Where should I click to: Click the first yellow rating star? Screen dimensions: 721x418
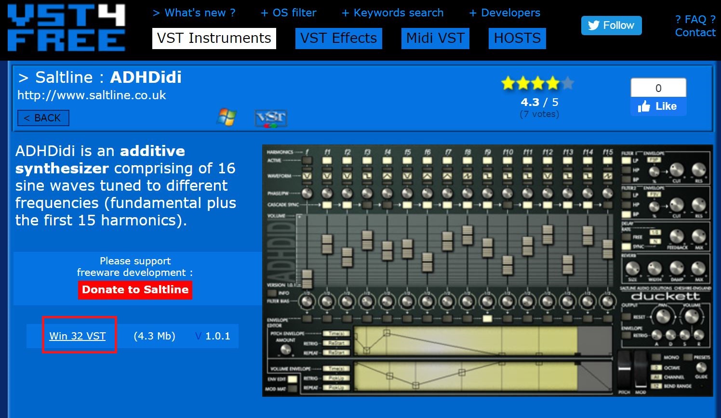(508, 83)
